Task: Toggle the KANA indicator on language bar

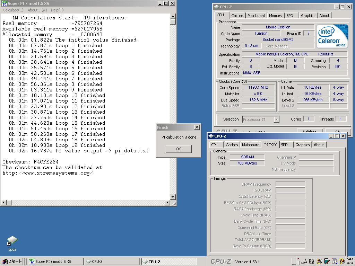Action: pos(350,263)
